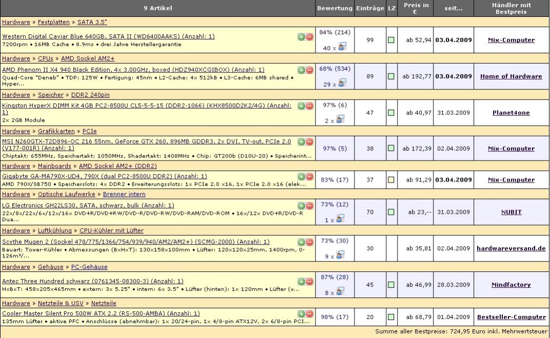Tick LZ checkbox for AMD Phenom II X4
Screen dimensions: 550x338
pos(391,76)
